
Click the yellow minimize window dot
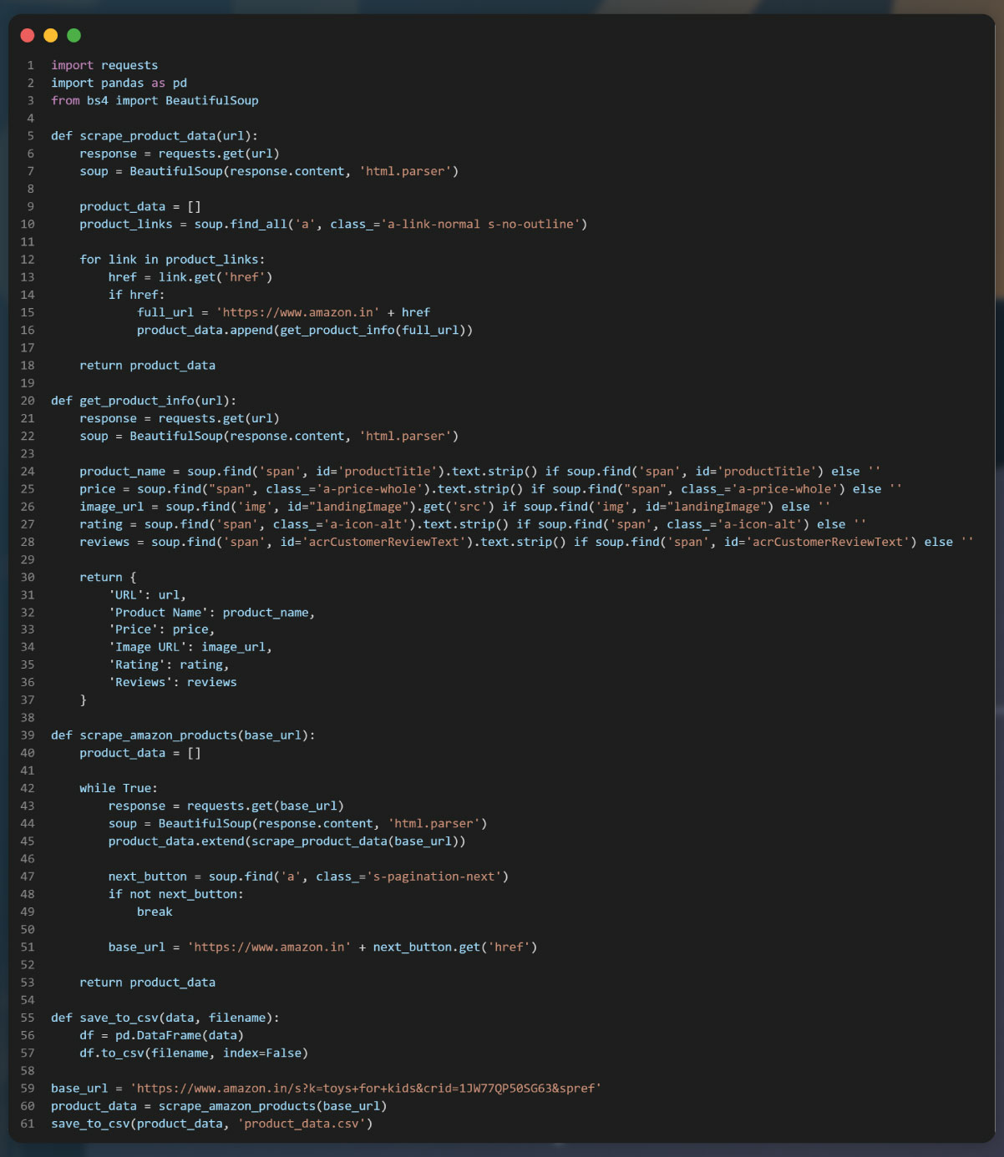[x=51, y=35]
